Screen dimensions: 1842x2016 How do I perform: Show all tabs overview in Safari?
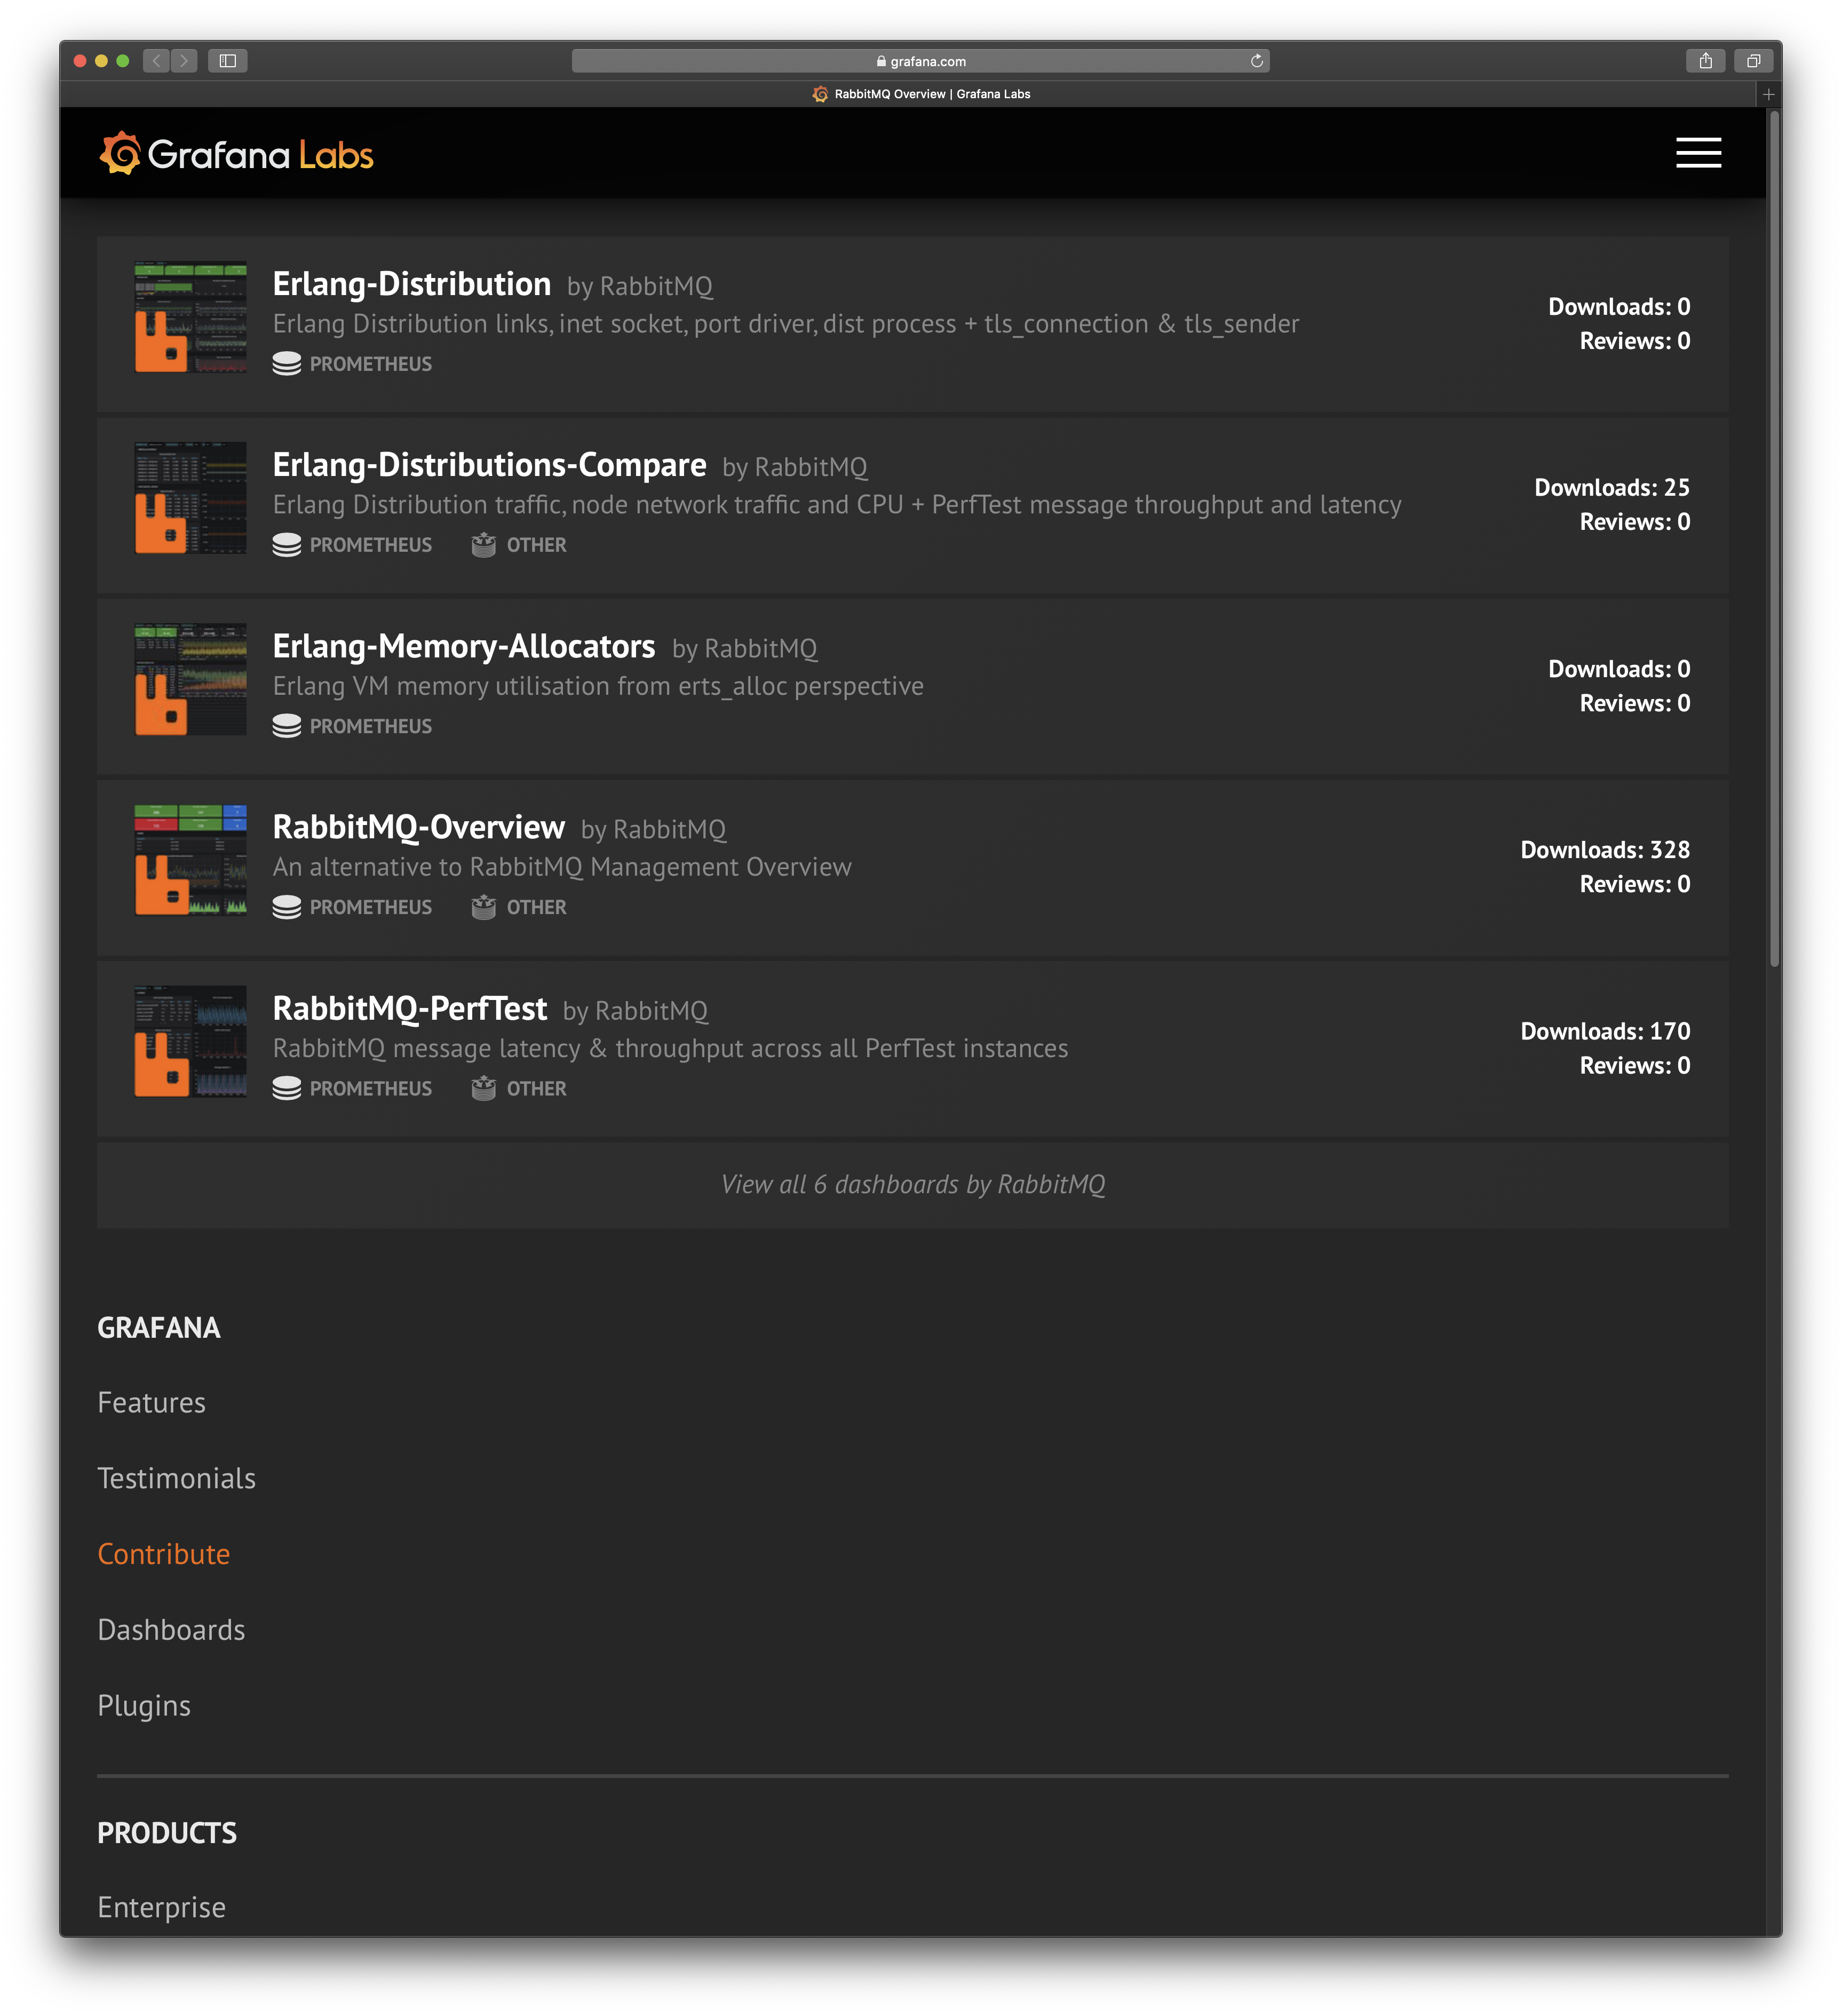[x=1753, y=61]
